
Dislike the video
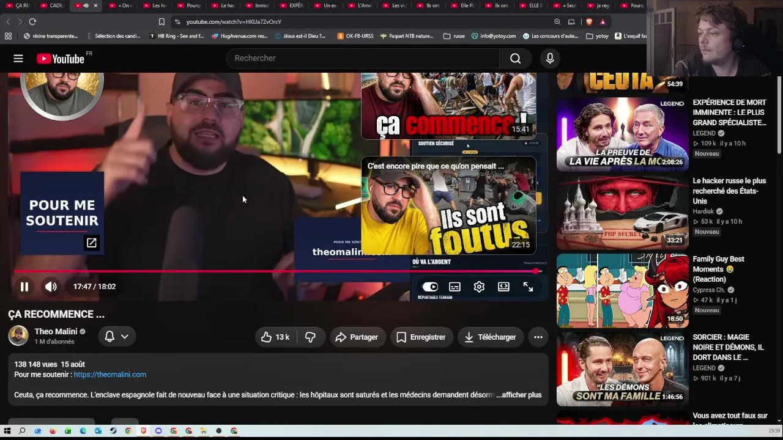click(x=310, y=337)
